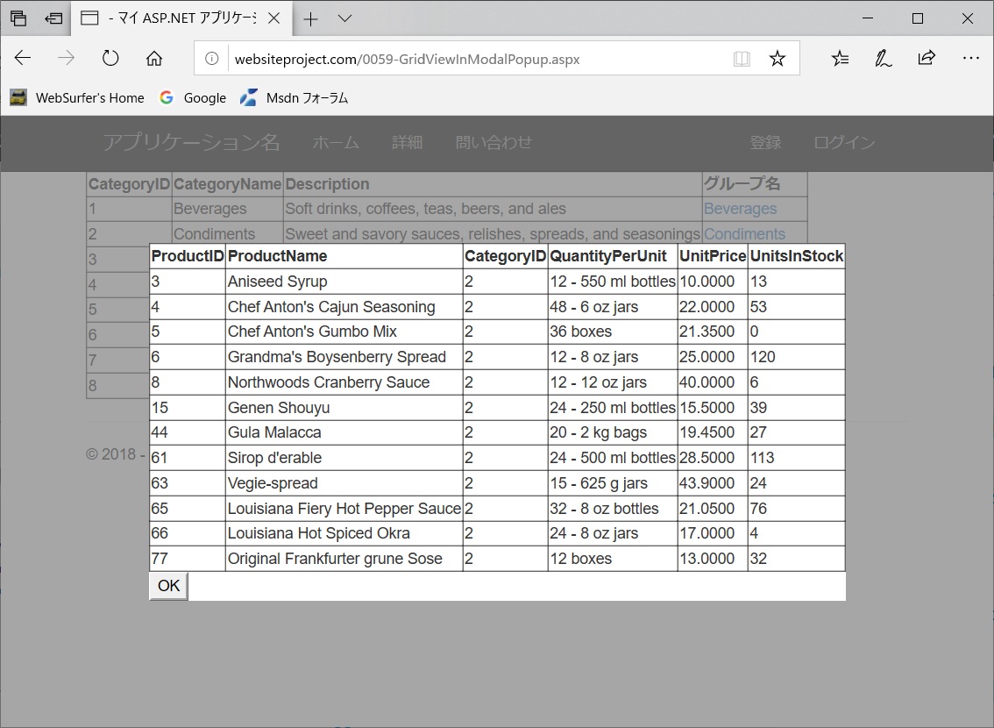
Task: Add page to favorites with star icon
Action: click(777, 59)
